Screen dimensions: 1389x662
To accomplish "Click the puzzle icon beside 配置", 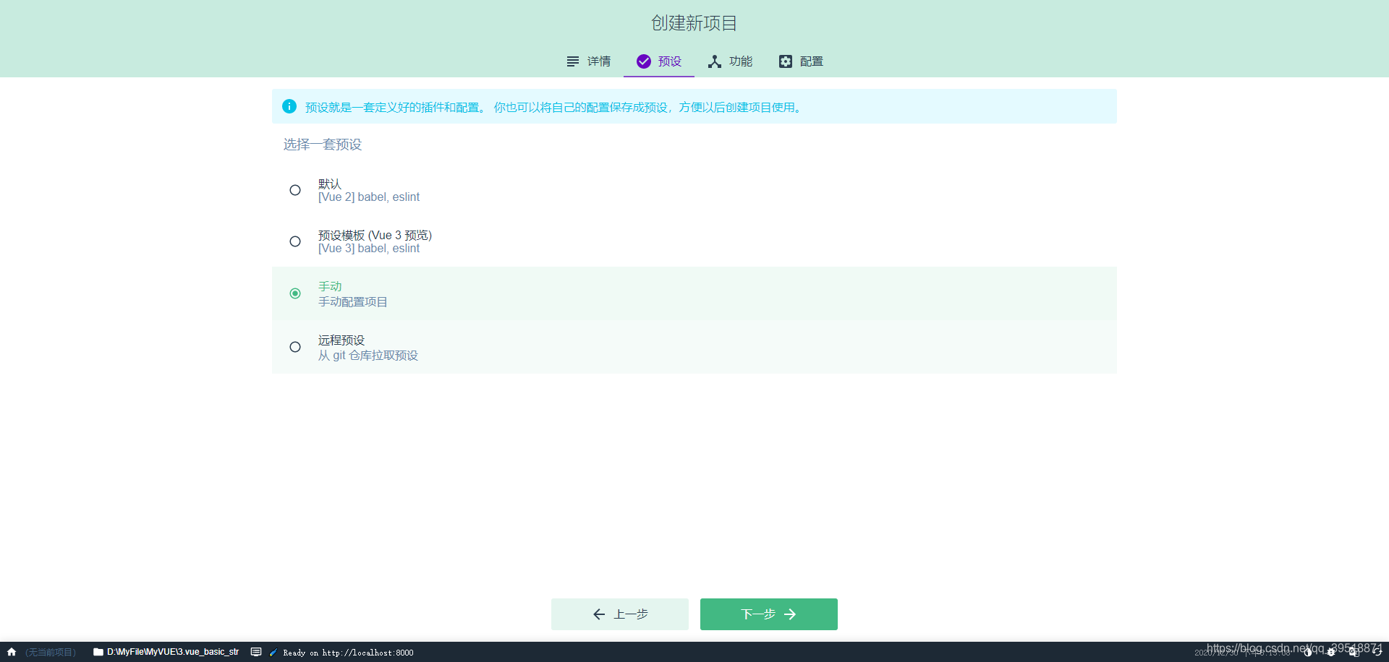I will [786, 61].
